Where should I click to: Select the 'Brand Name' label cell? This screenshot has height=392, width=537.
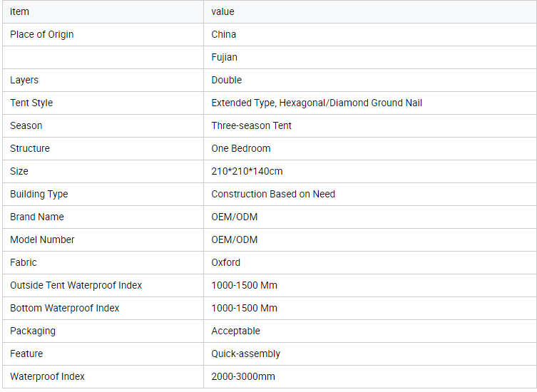(x=37, y=217)
